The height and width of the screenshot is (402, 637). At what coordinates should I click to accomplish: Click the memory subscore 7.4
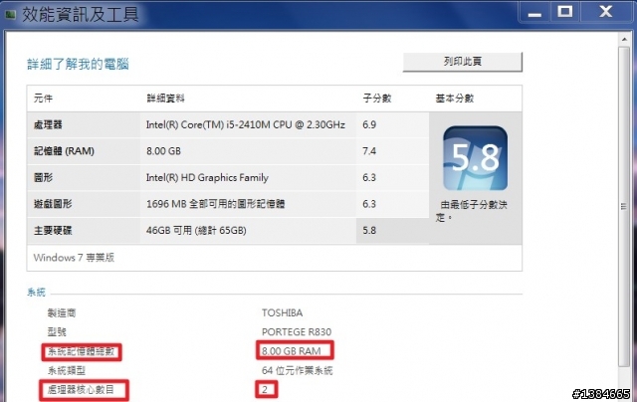click(369, 151)
